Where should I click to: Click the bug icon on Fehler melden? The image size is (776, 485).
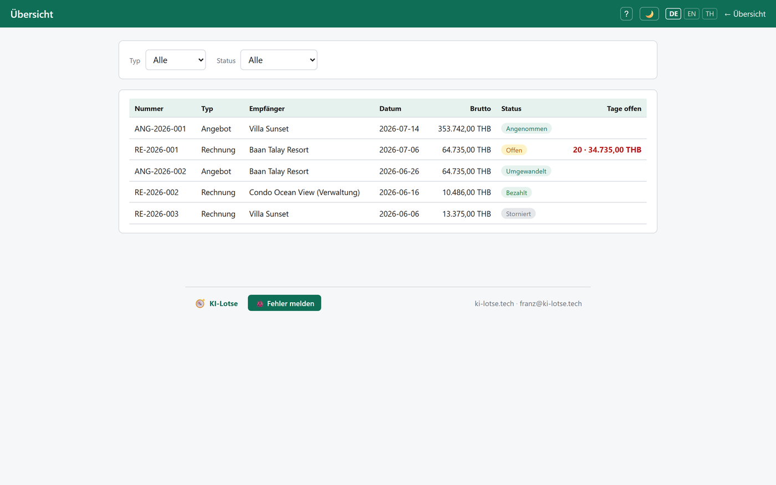click(x=260, y=304)
